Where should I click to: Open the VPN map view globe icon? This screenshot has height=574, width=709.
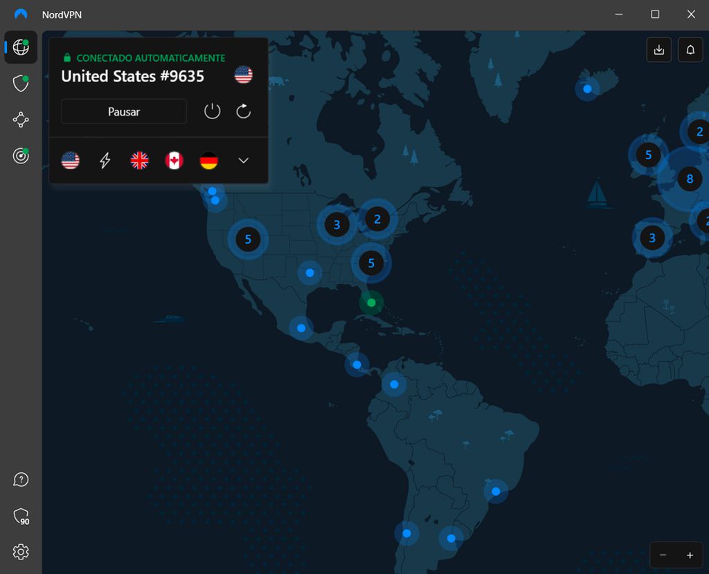pos(21,47)
